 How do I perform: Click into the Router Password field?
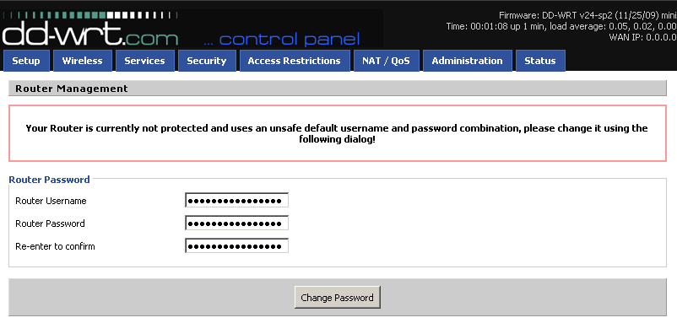click(x=236, y=223)
